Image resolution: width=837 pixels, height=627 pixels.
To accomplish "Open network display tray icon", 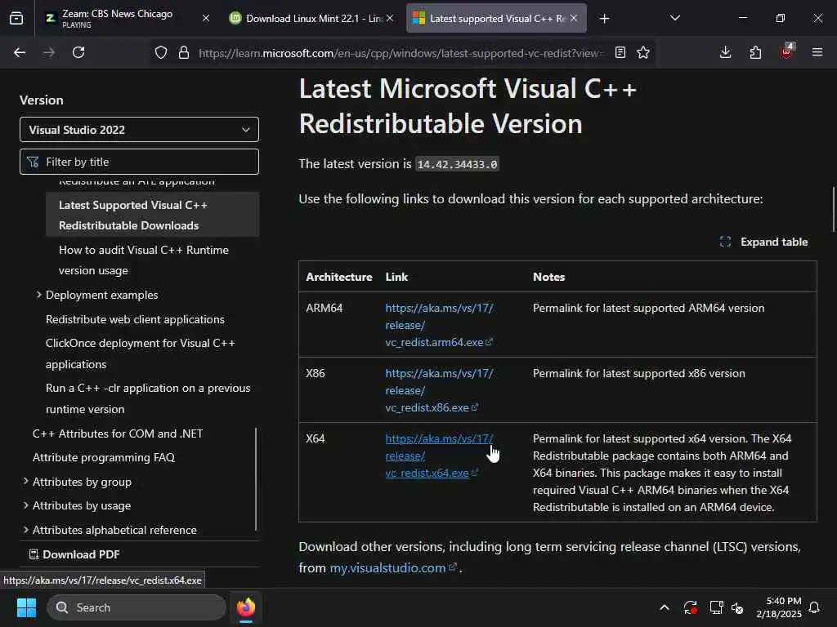I will click(716, 607).
